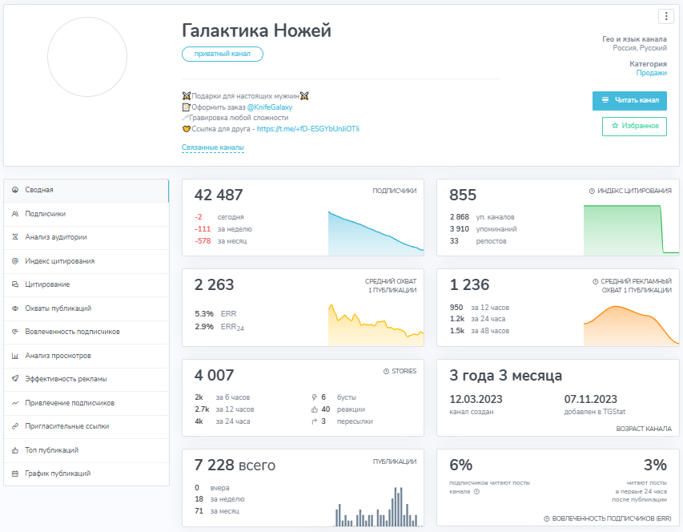Click the 7 228 всего publications total
Viewport: 683px width, 532px height.
point(235,465)
